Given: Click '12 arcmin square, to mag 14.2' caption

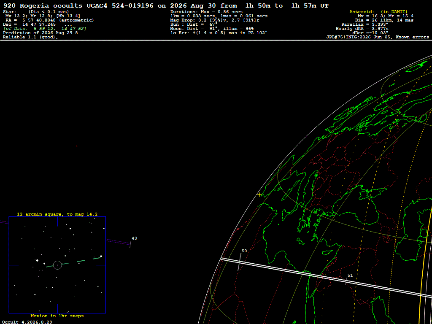Looking at the screenshot, I should pyautogui.click(x=57, y=214).
